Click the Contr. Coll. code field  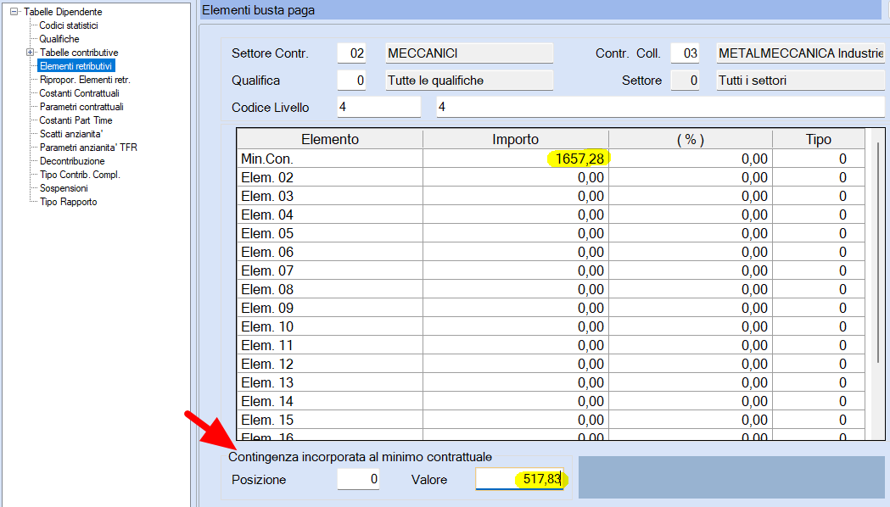[685, 53]
